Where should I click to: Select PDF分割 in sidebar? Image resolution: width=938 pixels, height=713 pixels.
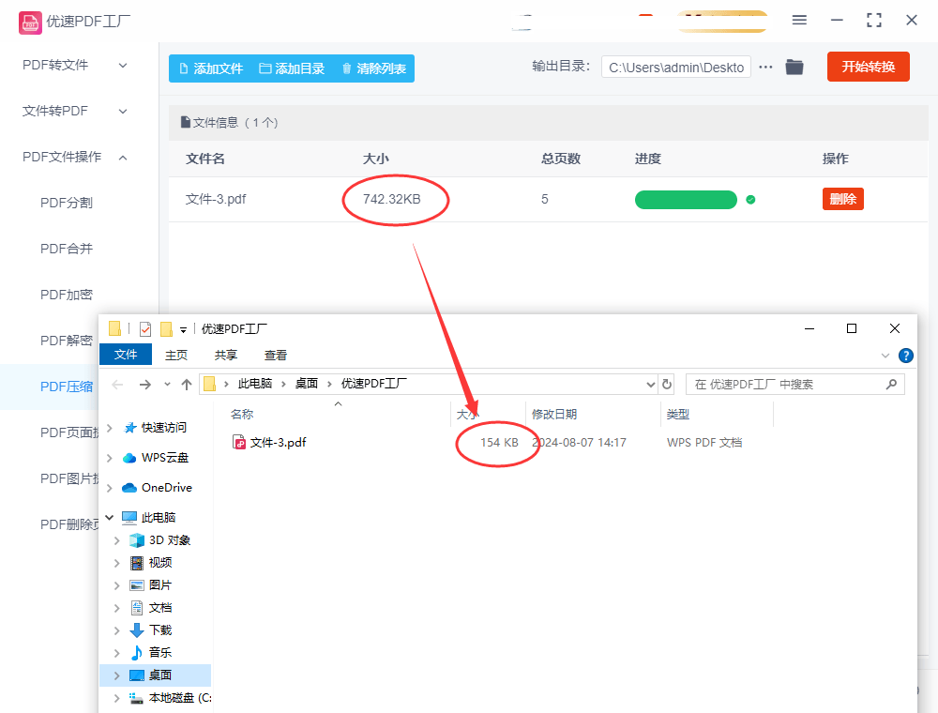point(67,203)
